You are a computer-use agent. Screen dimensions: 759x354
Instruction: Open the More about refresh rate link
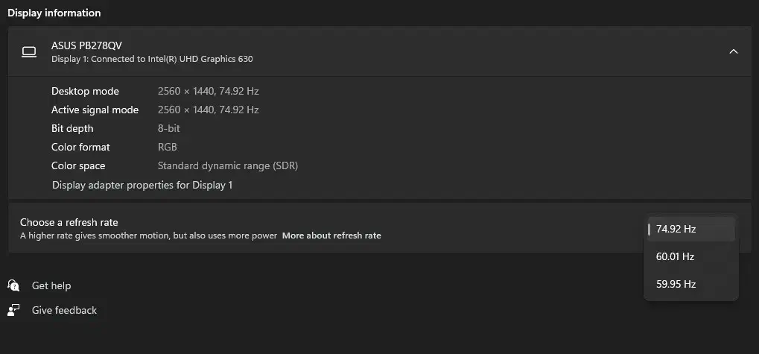(x=331, y=236)
